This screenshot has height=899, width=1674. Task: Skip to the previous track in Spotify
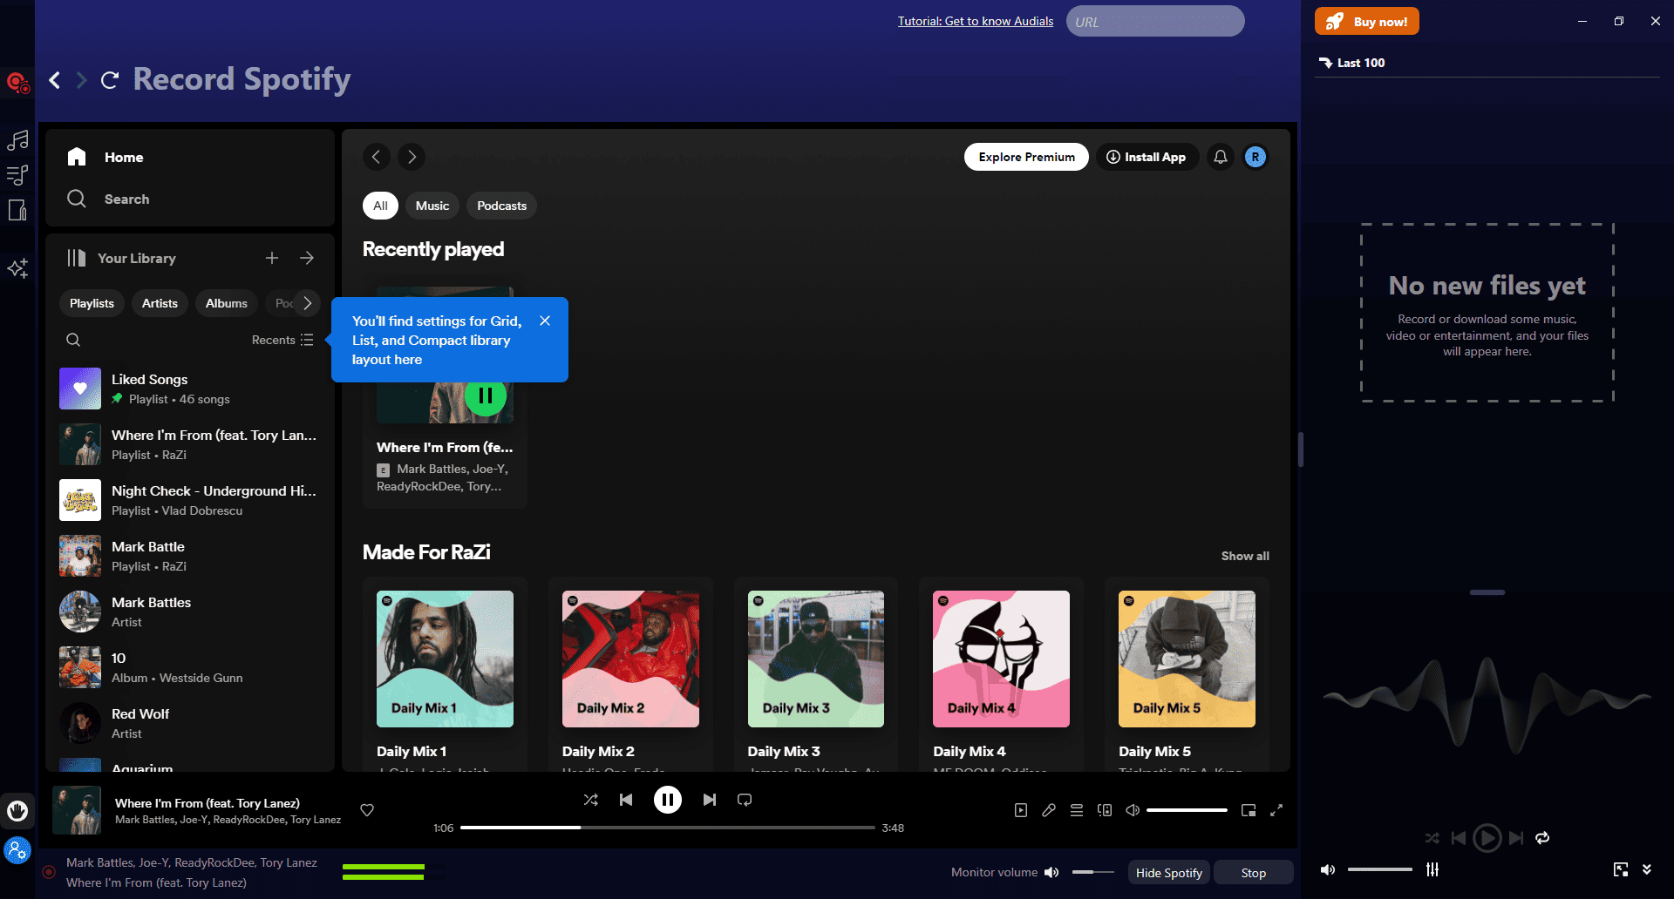pyautogui.click(x=626, y=800)
